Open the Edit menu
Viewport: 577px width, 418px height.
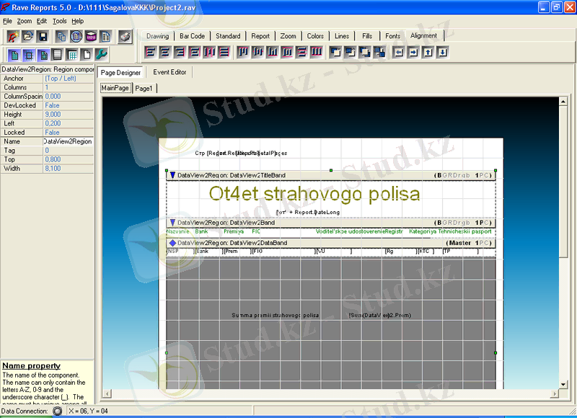[42, 21]
